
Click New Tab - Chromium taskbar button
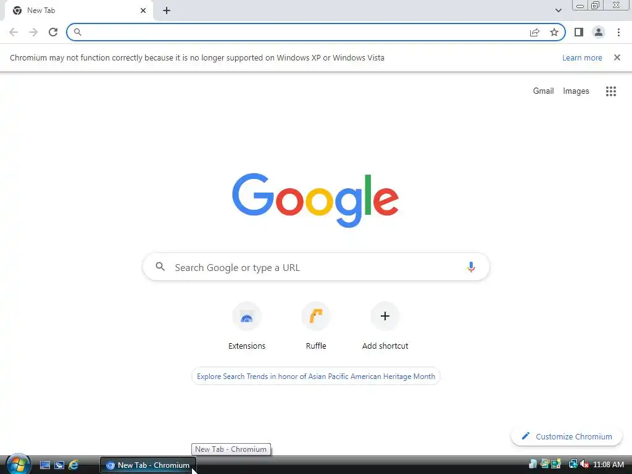tap(148, 465)
